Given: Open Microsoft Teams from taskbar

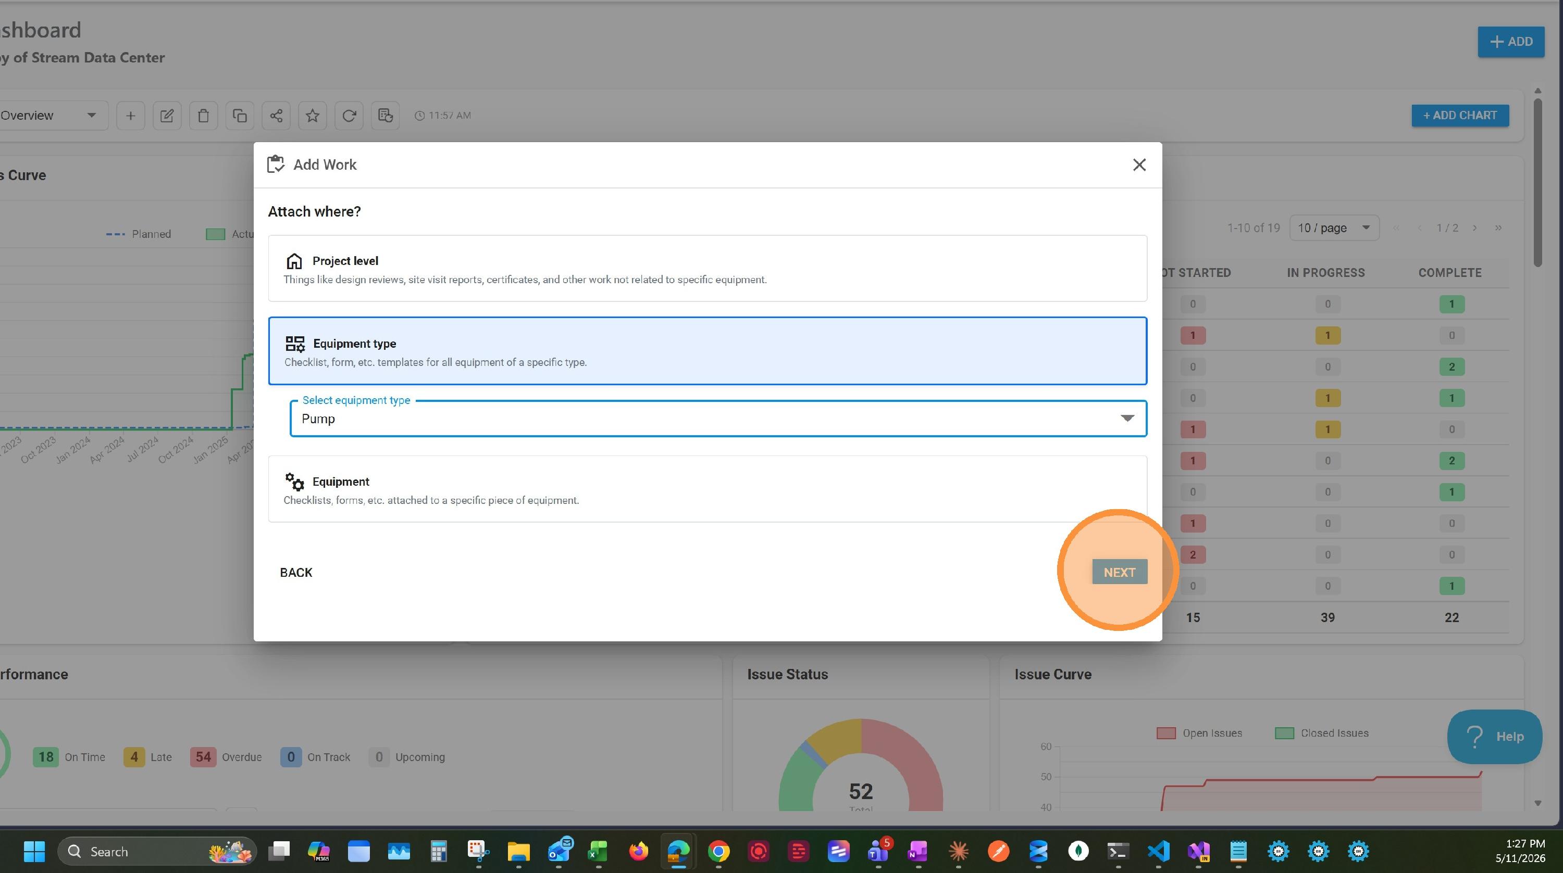Looking at the screenshot, I should [878, 851].
